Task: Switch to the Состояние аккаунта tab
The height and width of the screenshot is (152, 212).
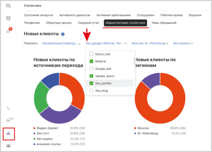Action: click(x=39, y=15)
